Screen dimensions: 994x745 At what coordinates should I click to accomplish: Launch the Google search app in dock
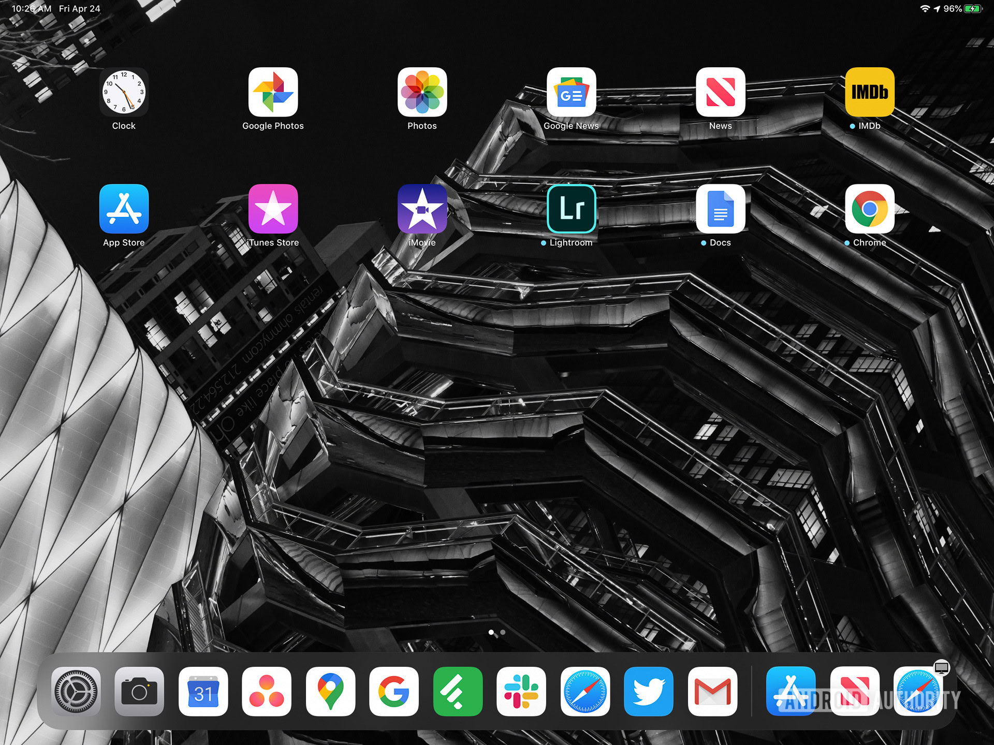click(x=394, y=691)
